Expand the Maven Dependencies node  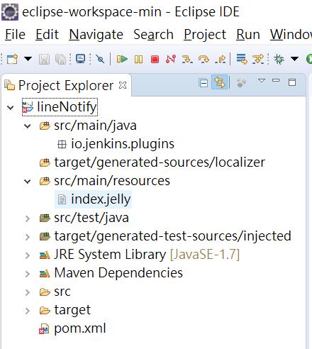click(x=28, y=274)
